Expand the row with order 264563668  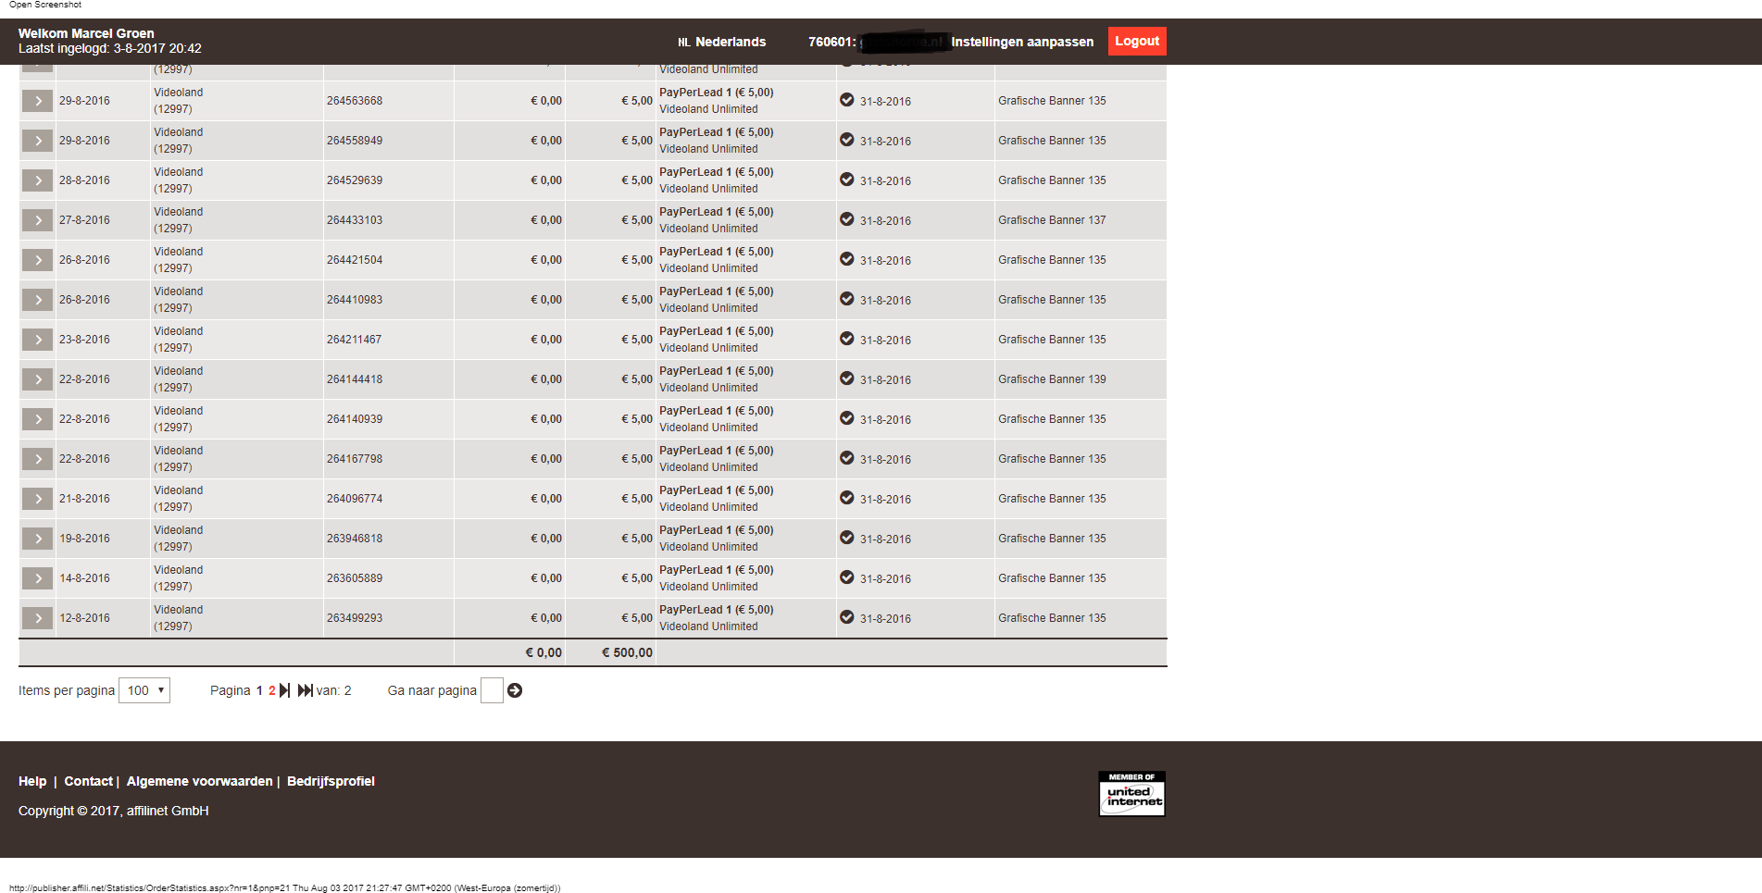click(x=37, y=101)
